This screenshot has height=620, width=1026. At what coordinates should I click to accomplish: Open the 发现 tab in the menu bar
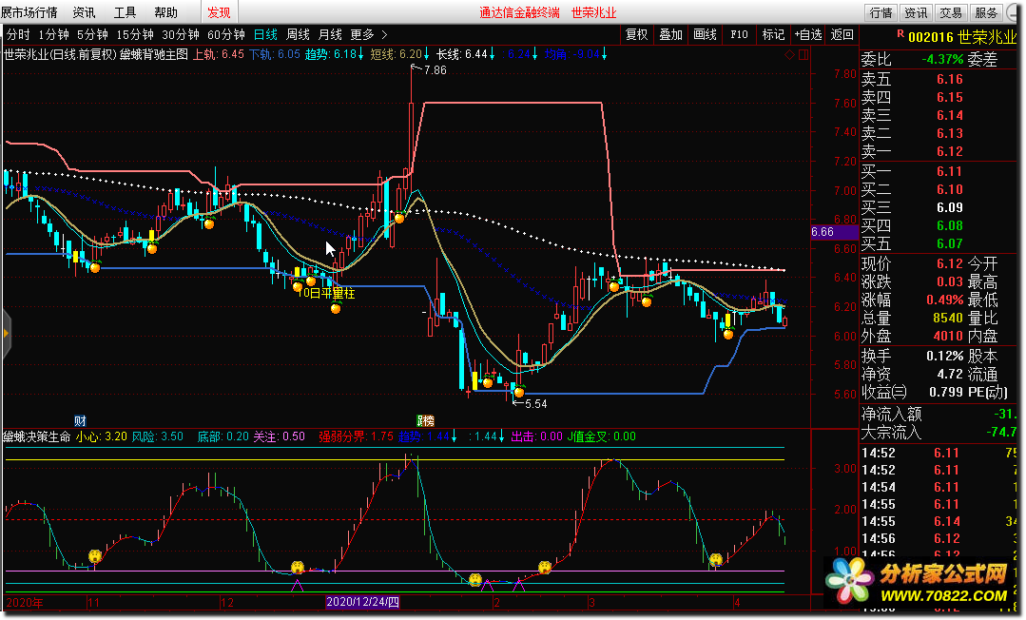(219, 12)
